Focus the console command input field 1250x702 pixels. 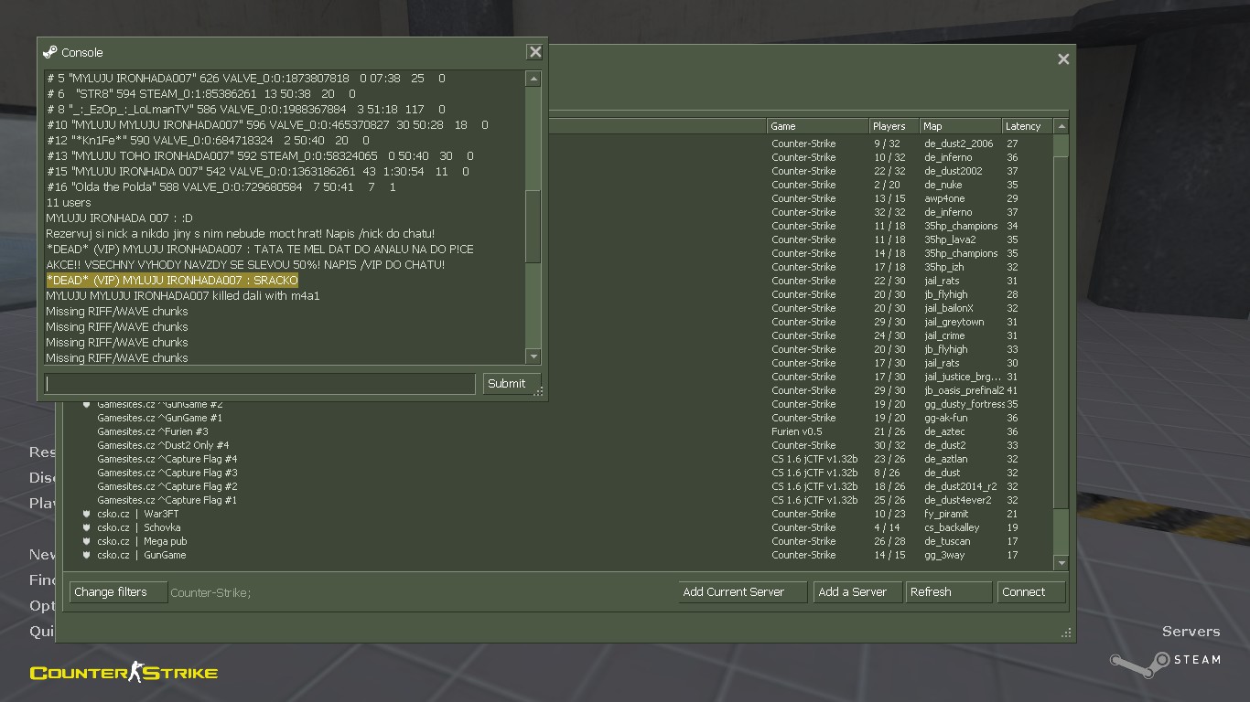pyautogui.click(x=260, y=384)
